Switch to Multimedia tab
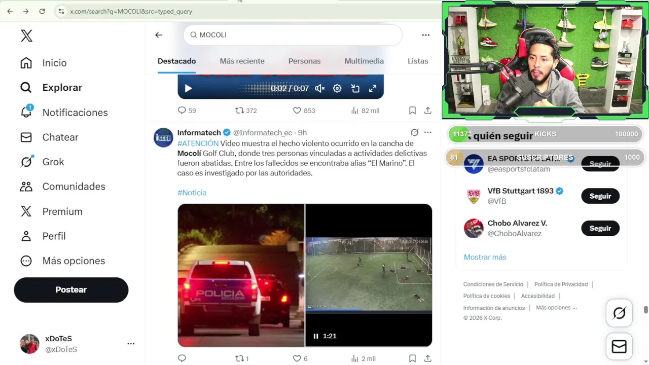Screen dimensions: 649x365 click(x=364, y=61)
